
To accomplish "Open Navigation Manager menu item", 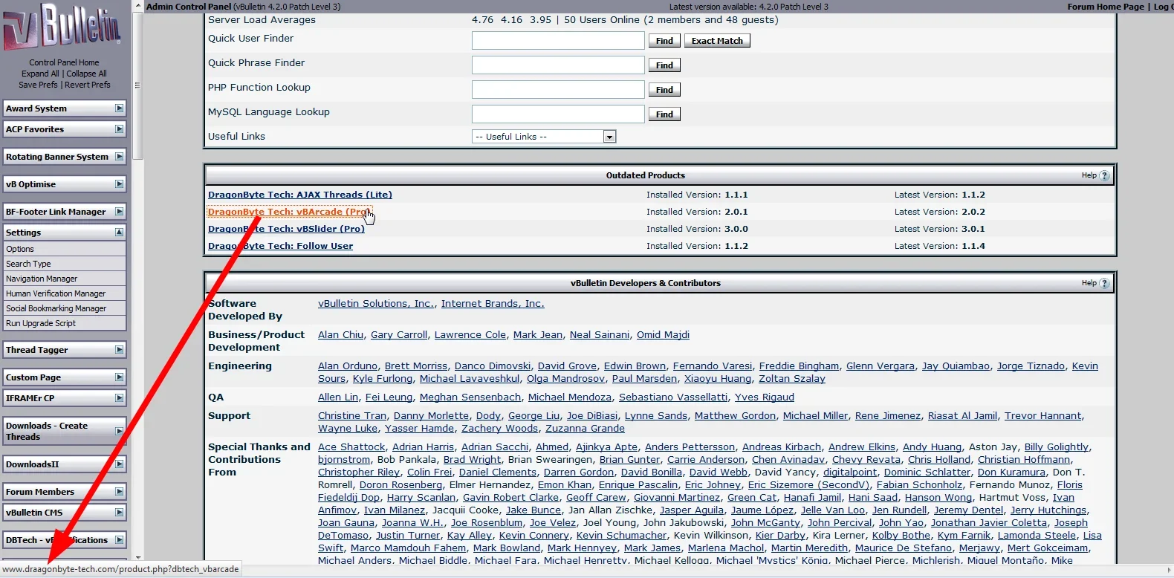I will click(x=65, y=279).
